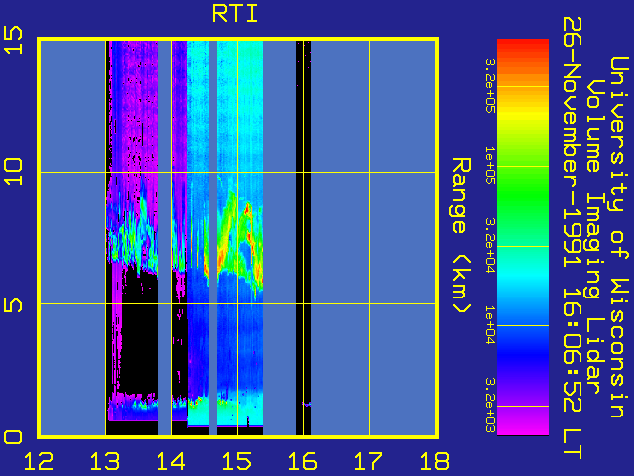Pick the yellow band of colorbar
Image resolution: width=634 pixels, height=476 pixels.
(x=523, y=115)
